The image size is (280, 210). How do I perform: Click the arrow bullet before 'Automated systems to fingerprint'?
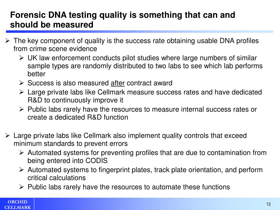click(x=21, y=170)
